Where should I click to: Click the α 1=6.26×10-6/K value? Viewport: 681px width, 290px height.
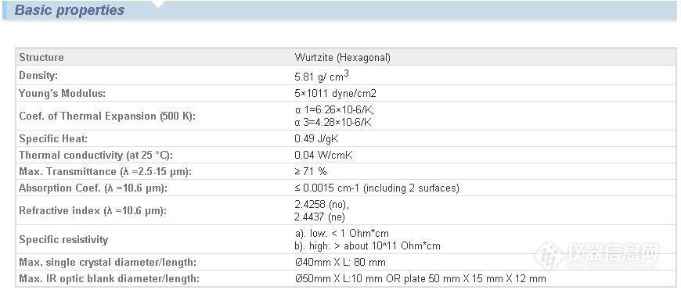pos(334,111)
